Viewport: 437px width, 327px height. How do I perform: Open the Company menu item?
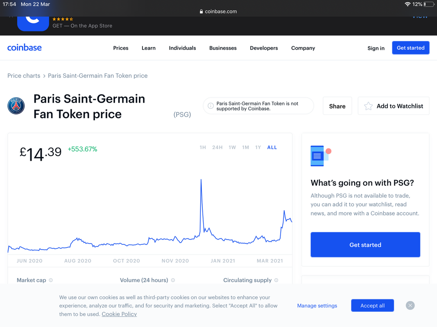303,48
